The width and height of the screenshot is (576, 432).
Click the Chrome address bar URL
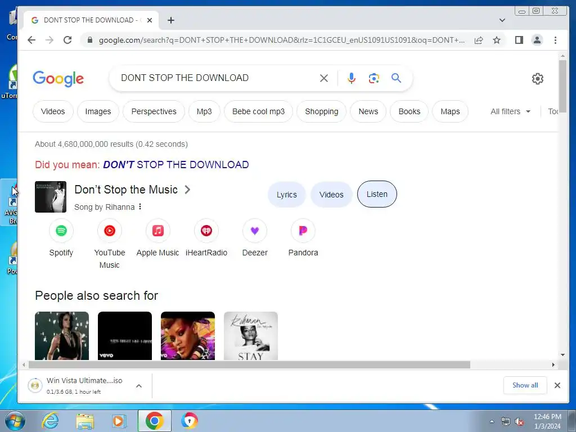pos(282,40)
